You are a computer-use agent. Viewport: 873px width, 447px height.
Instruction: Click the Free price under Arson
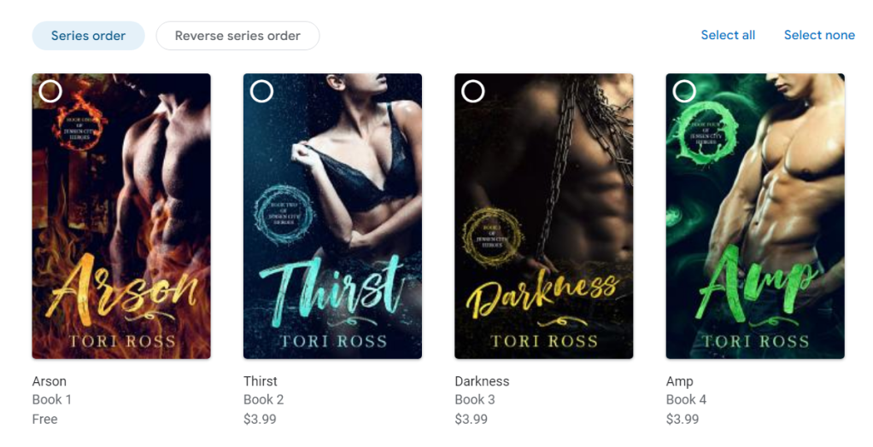(44, 419)
